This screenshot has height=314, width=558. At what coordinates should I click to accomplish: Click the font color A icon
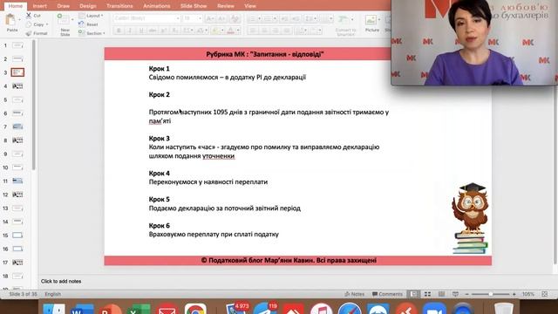[230, 31]
